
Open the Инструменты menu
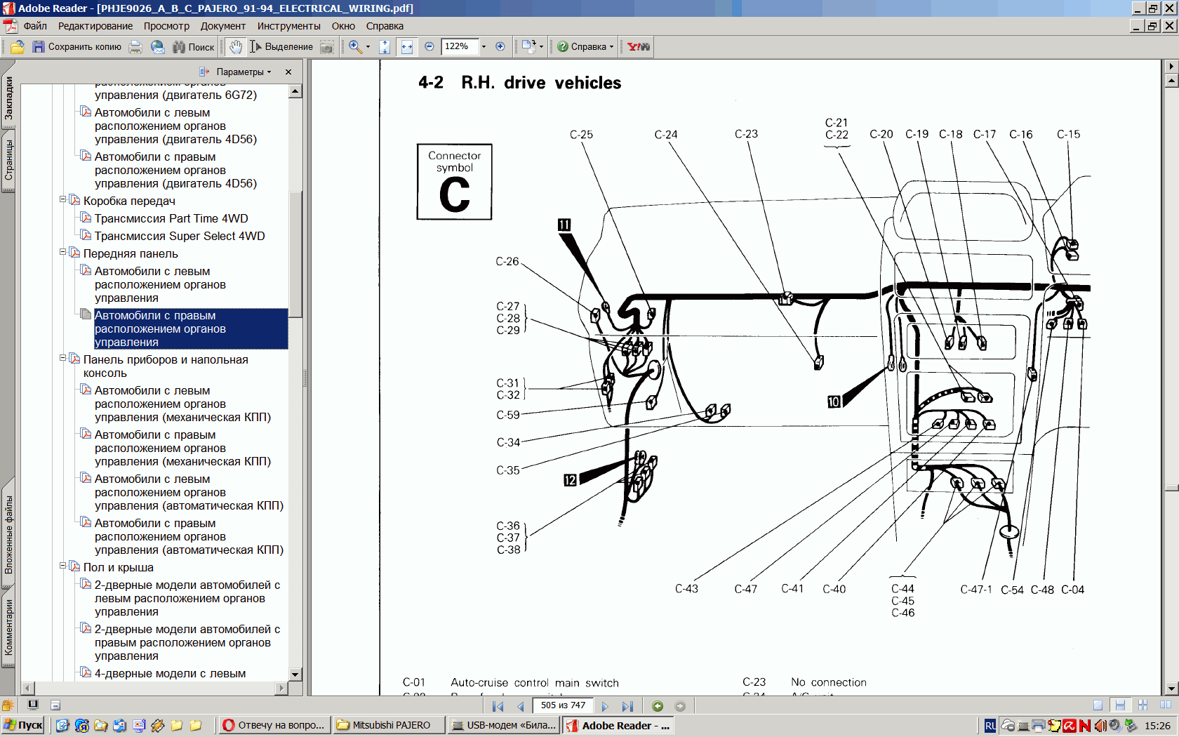click(x=288, y=26)
